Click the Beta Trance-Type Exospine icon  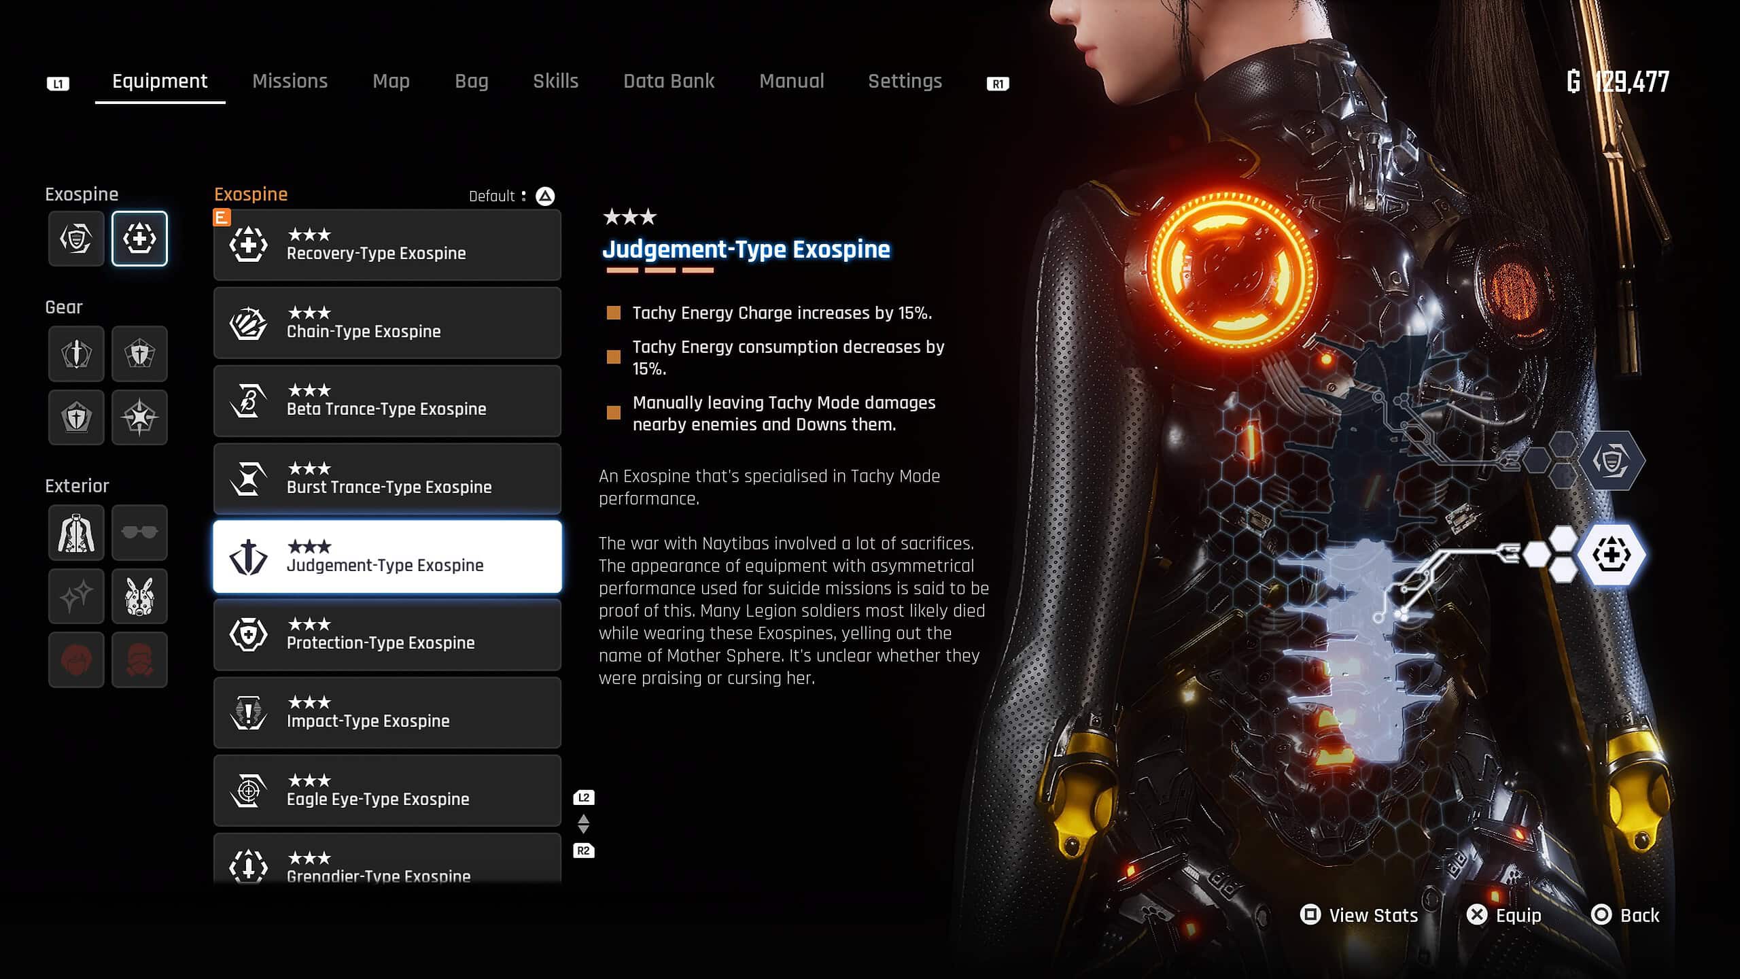point(249,401)
